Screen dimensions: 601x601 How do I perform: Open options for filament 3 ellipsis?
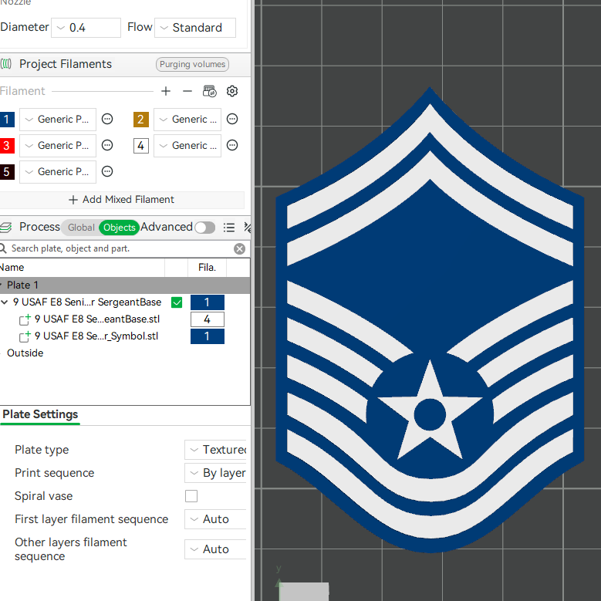[x=107, y=145]
